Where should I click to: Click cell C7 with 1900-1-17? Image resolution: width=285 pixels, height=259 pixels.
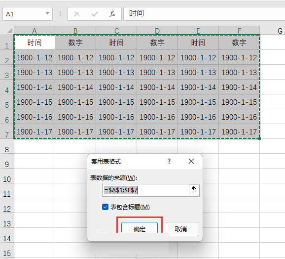(116, 131)
